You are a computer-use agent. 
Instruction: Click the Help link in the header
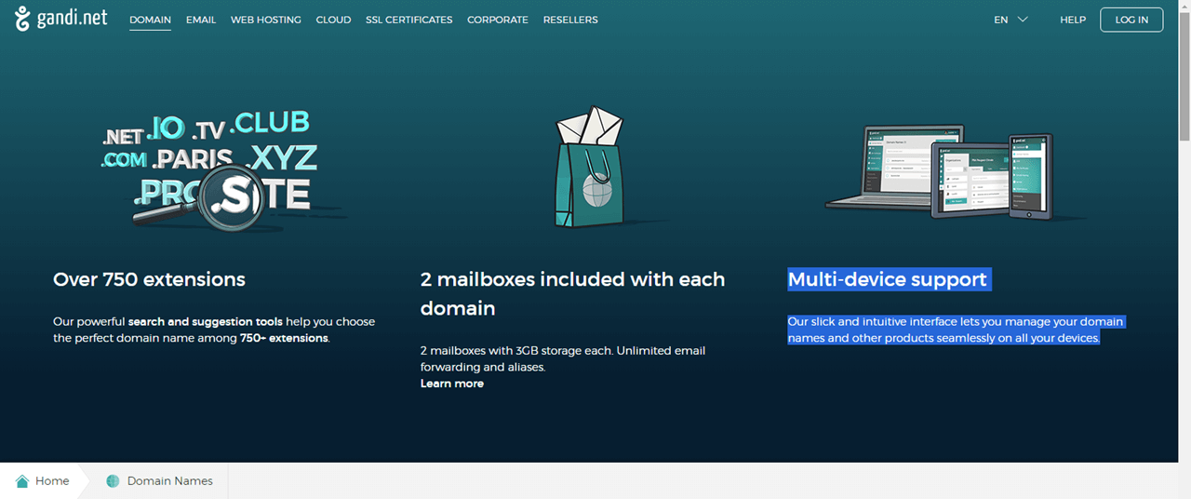click(1073, 20)
